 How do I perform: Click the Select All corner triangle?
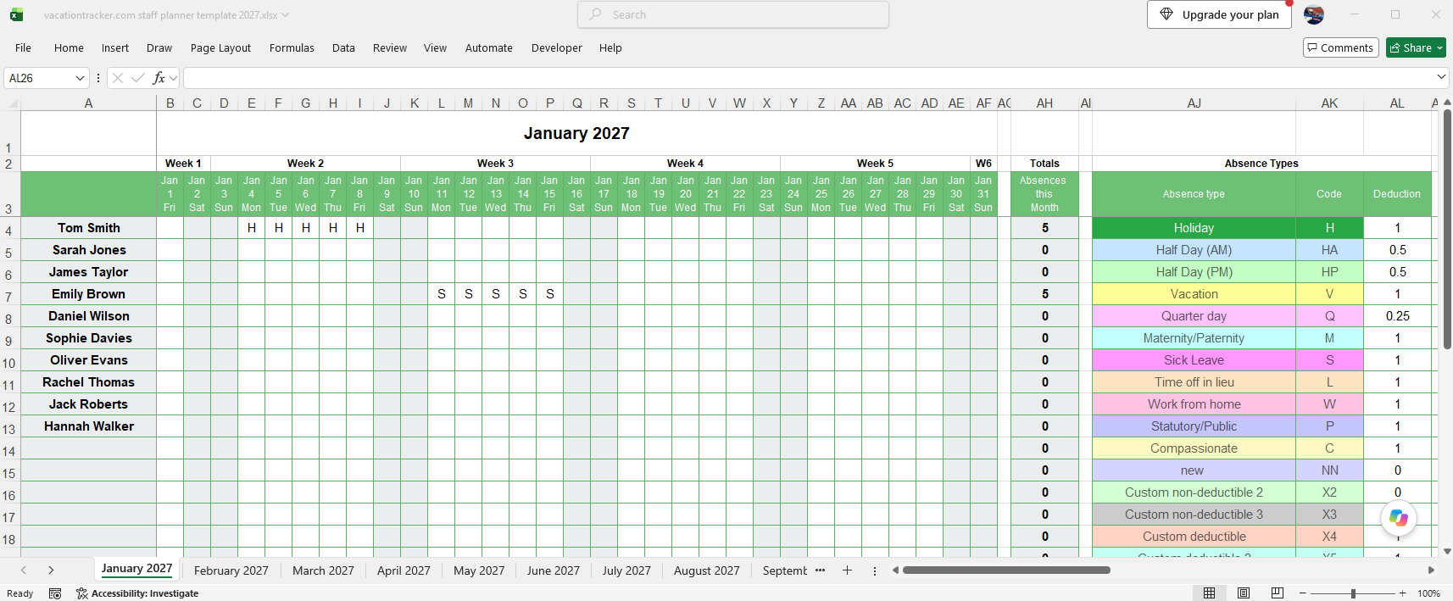pos(13,103)
